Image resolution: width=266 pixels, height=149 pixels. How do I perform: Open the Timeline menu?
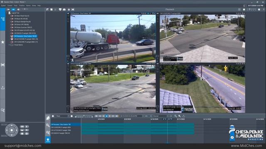click(22, 5)
